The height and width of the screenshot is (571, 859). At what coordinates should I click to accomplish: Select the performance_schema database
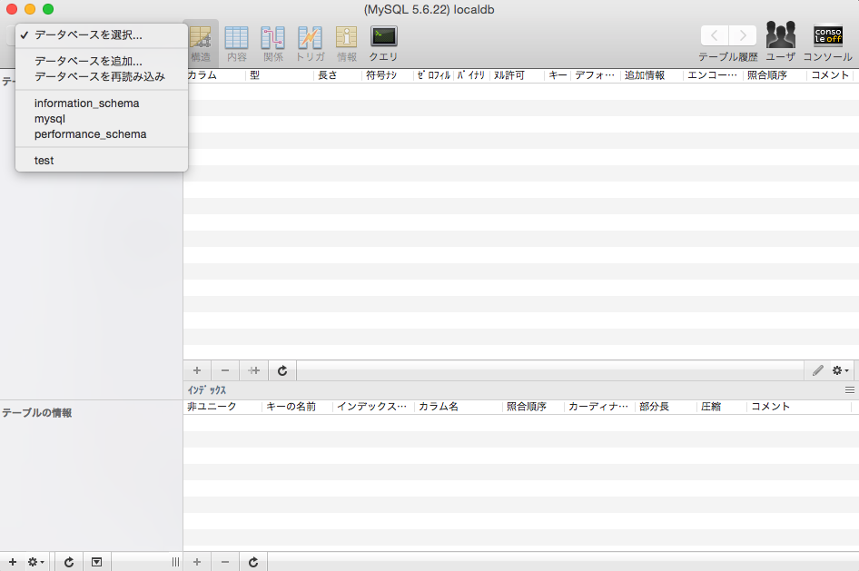point(102,134)
